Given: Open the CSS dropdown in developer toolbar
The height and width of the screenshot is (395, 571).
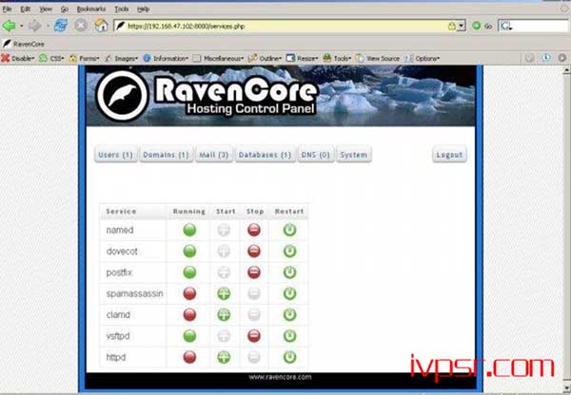Looking at the screenshot, I should point(51,58).
